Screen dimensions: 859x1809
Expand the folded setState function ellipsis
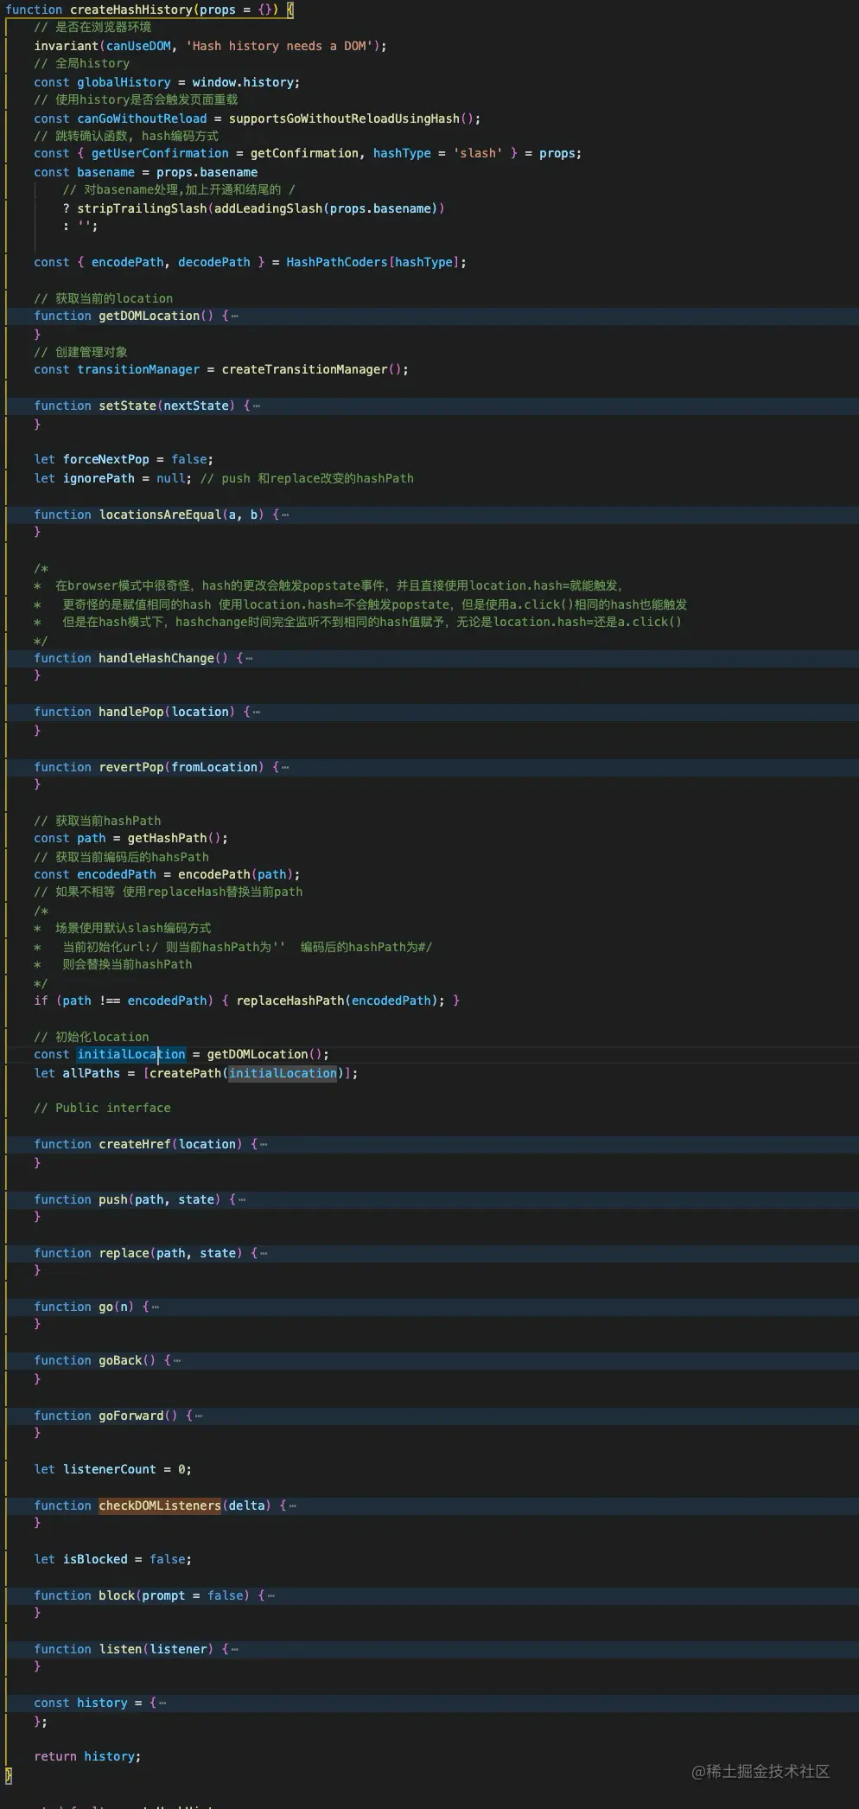[x=257, y=406]
